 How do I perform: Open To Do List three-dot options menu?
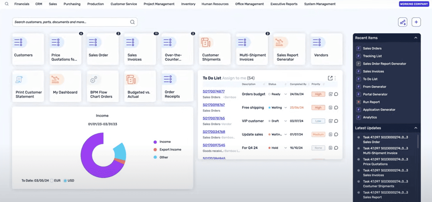(x=335, y=78)
